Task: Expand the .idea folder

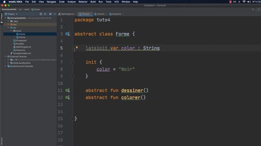Action: click(x=8, y=21)
